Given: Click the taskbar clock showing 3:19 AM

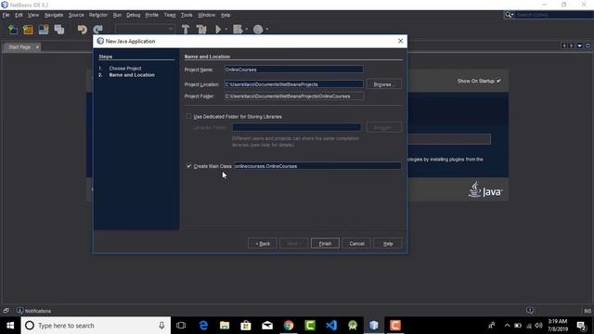Looking at the screenshot, I should (x=558, y=326).
